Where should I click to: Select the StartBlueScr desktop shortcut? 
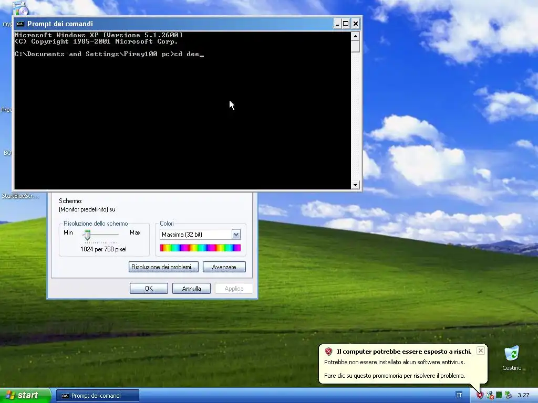[20, 196]
